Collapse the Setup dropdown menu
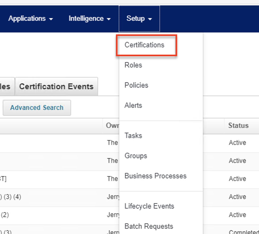This screenshot has height=234, width=259. (139, 19)
